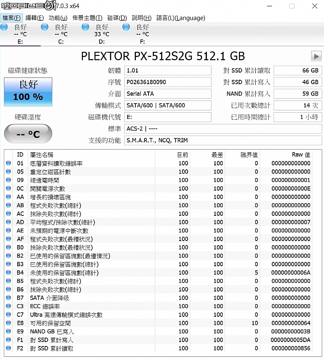The height and width of the screenshot is (360, 324).
Task: Click the features field S.M.A.R.T., NCQ, TRIM
Action: [223, 140]
